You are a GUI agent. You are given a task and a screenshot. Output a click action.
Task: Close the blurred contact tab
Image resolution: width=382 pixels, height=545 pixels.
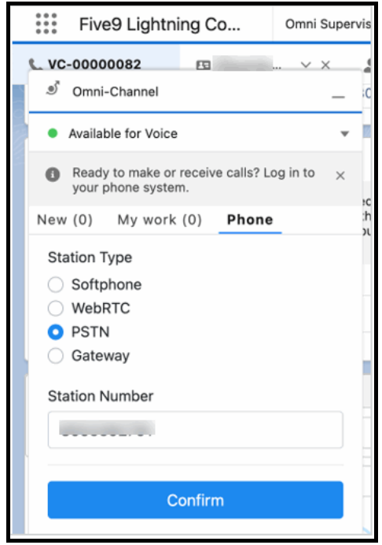(x=325, y=65)
